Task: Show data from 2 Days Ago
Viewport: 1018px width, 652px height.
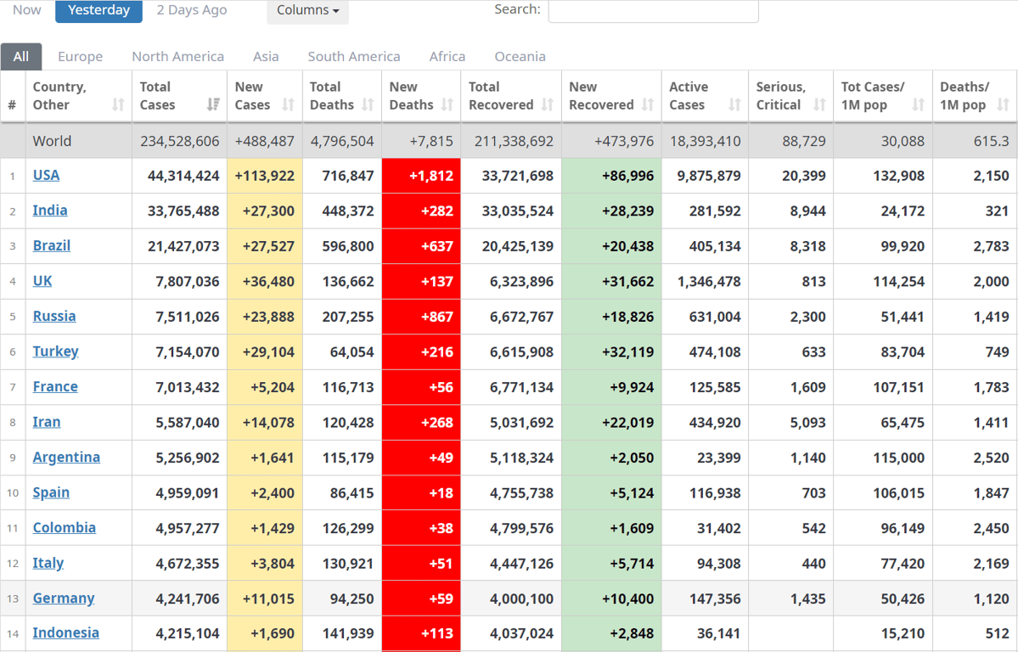Action: point(192,10)
